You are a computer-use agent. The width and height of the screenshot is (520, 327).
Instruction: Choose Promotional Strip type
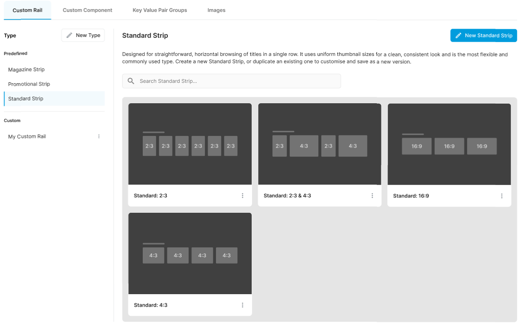(29, 84)
